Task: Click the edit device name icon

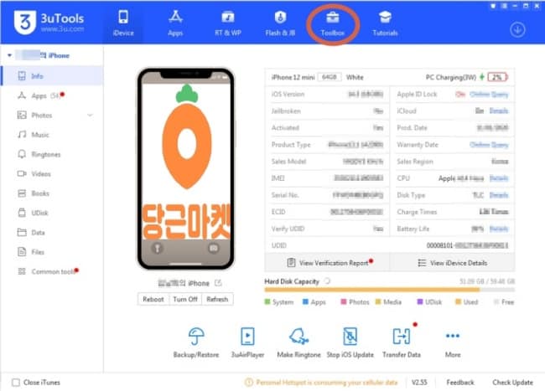Action: 218,283
